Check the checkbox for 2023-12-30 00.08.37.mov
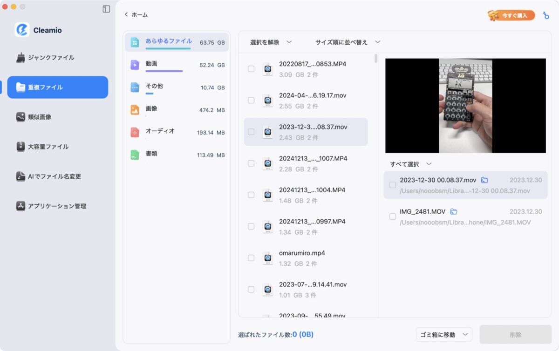Screen dimensions: 559x351 (x=393, y=185)
